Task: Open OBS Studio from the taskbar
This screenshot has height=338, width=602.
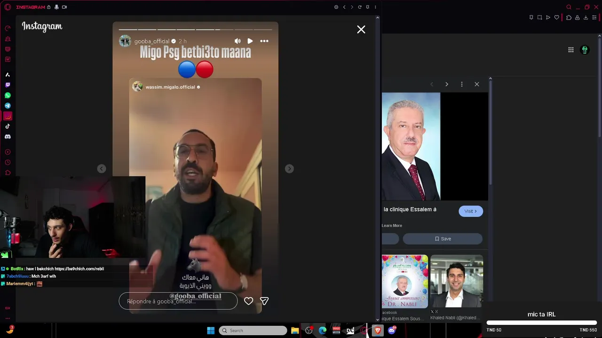Action: click(309, 330)
